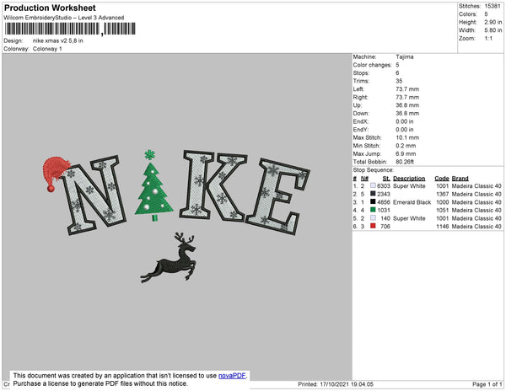Screen dimensions: 506x391
Task: Click the white swatch for stop 1 (6303 stitches)
Action: point(373,185)
